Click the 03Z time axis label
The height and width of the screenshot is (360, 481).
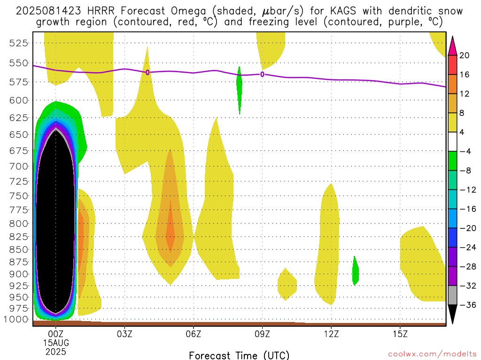124,333
